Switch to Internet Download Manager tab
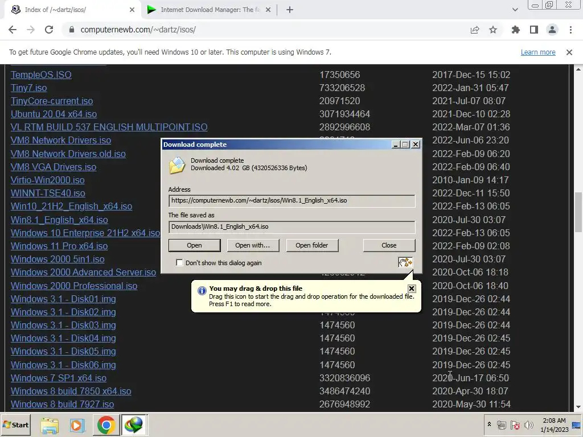 point(209,10)
